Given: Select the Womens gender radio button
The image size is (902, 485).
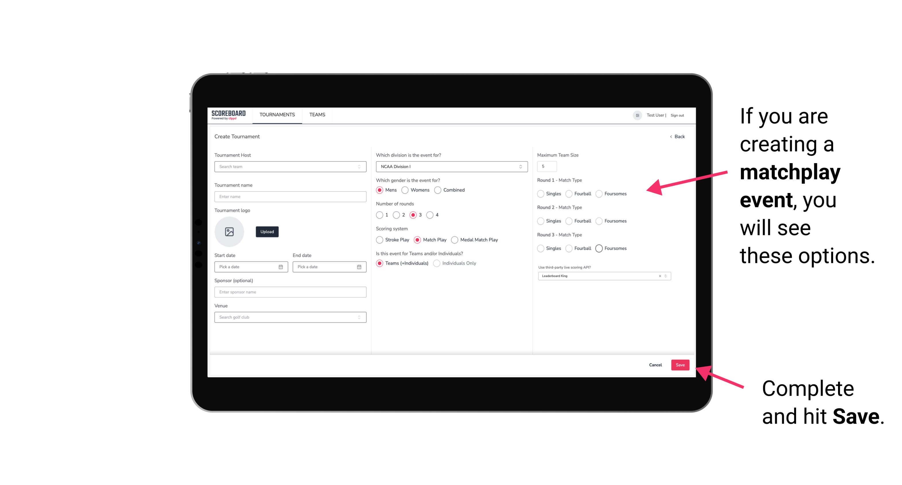Looking at the screenshot, I should tap(404, 190).
